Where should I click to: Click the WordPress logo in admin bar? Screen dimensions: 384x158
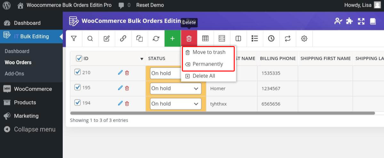(x=6, y=5)
